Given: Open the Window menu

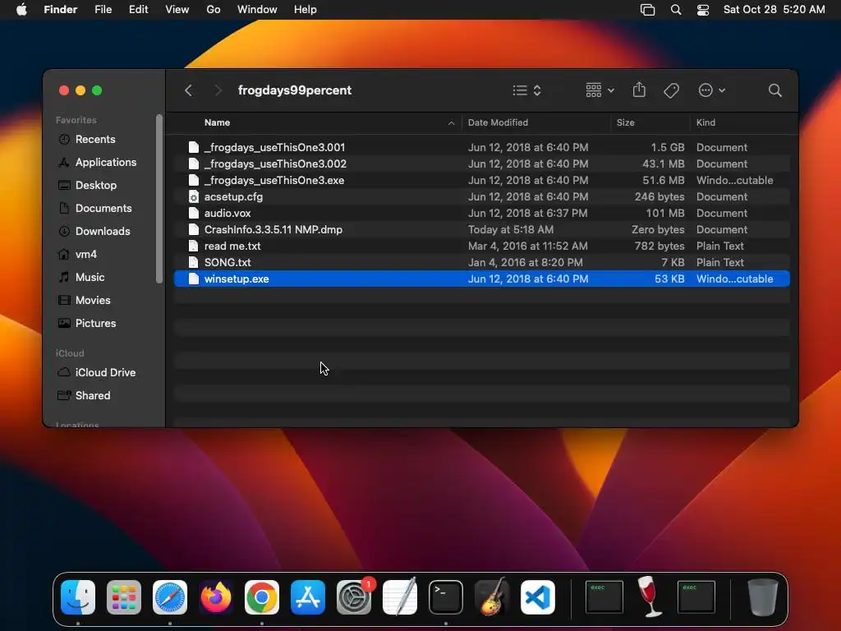Looking at the screenshot, I should coord(257,10).
